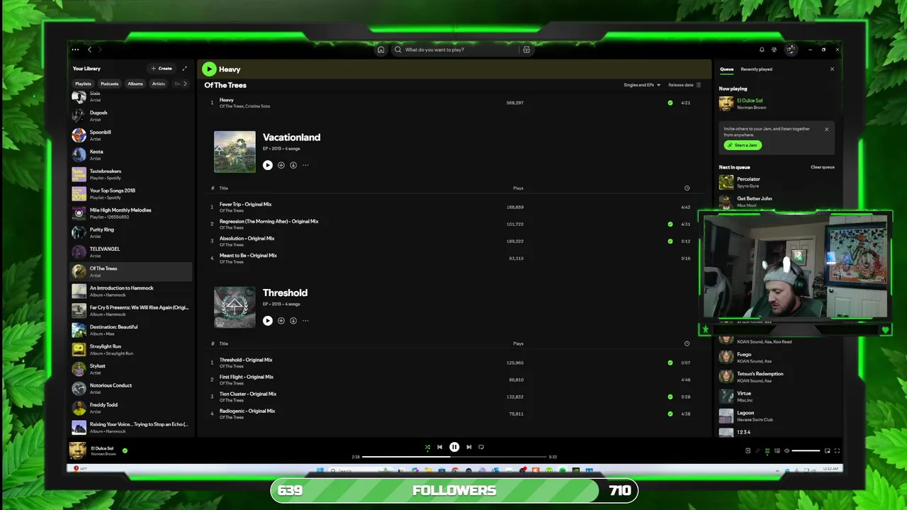
Task: Play the Threshold EP
Action: [x=267, y=321]
